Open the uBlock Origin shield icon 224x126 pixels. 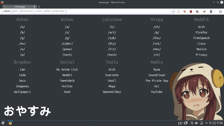click(191, 12)
